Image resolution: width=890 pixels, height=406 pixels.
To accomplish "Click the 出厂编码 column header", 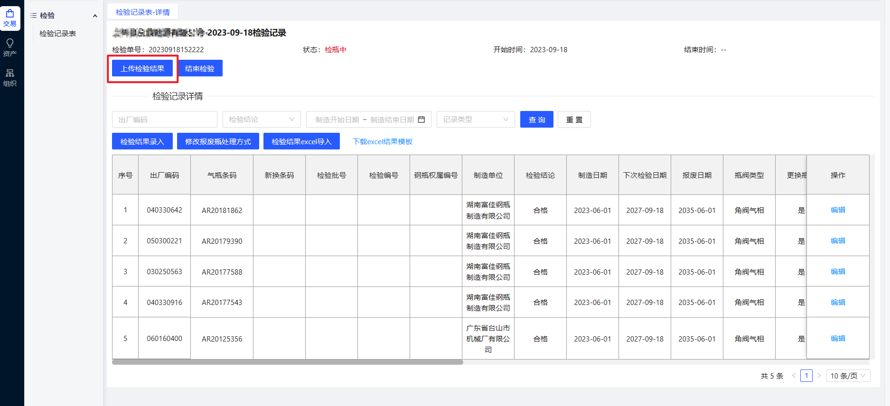I will 165,175.
